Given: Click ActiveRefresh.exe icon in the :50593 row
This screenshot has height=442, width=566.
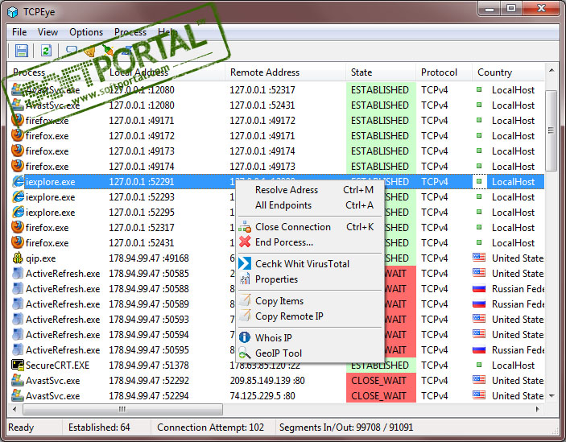Looking at the screenshot, I should click(x=18, y=319).
